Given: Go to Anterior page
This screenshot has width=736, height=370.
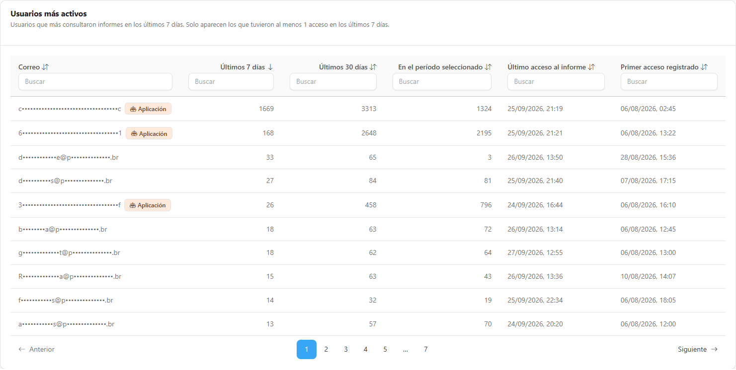Looking at the screenshot, I should [36, 349].
